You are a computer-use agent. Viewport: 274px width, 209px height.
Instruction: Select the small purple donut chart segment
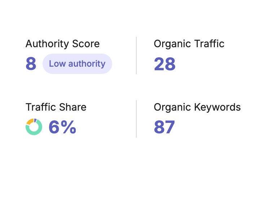(x=35, y=120)
